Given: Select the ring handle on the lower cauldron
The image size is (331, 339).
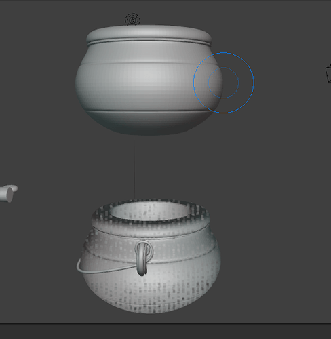Looking at the screenshot, I should click(144, 258).
